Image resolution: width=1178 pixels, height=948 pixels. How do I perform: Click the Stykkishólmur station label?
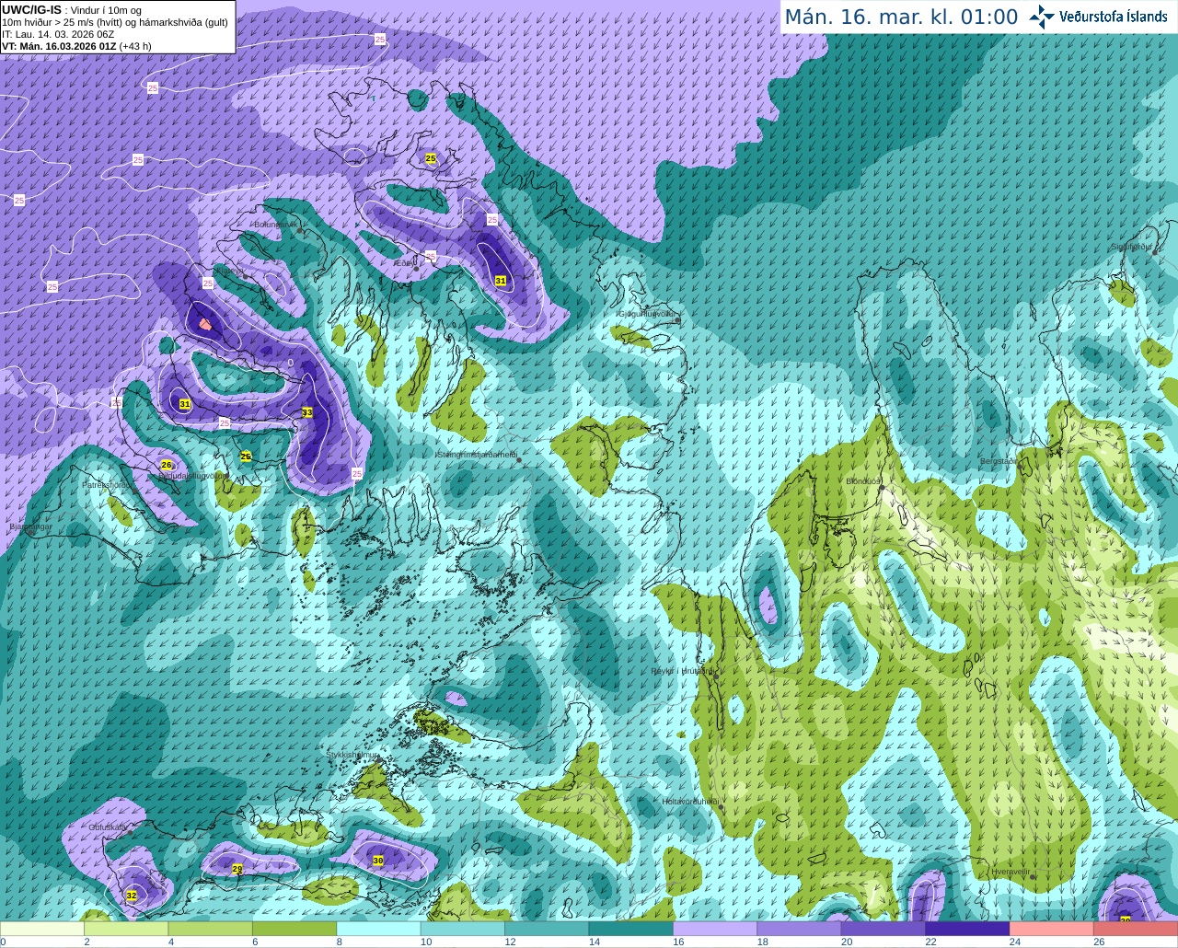coord(352,755)
